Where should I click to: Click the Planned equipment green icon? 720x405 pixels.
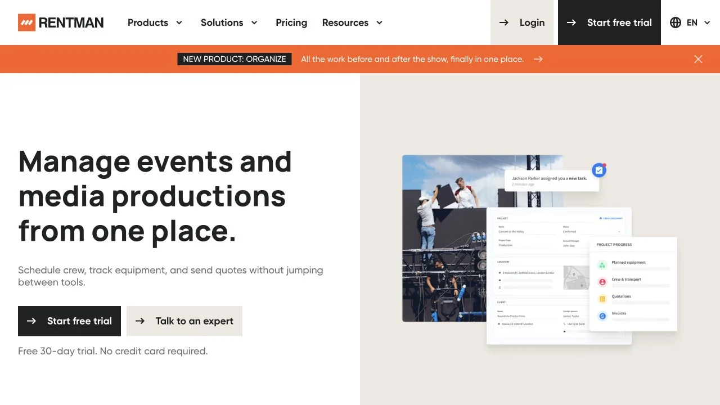coord(602,265)
